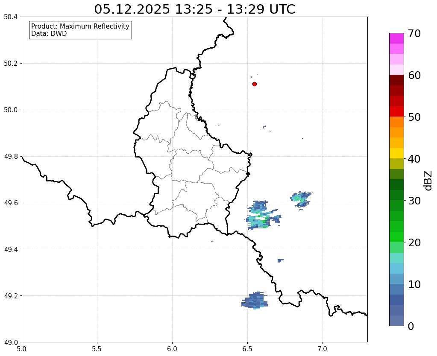
Task: Click latitude axis label 50.0
Action: (x=11, y=110)
